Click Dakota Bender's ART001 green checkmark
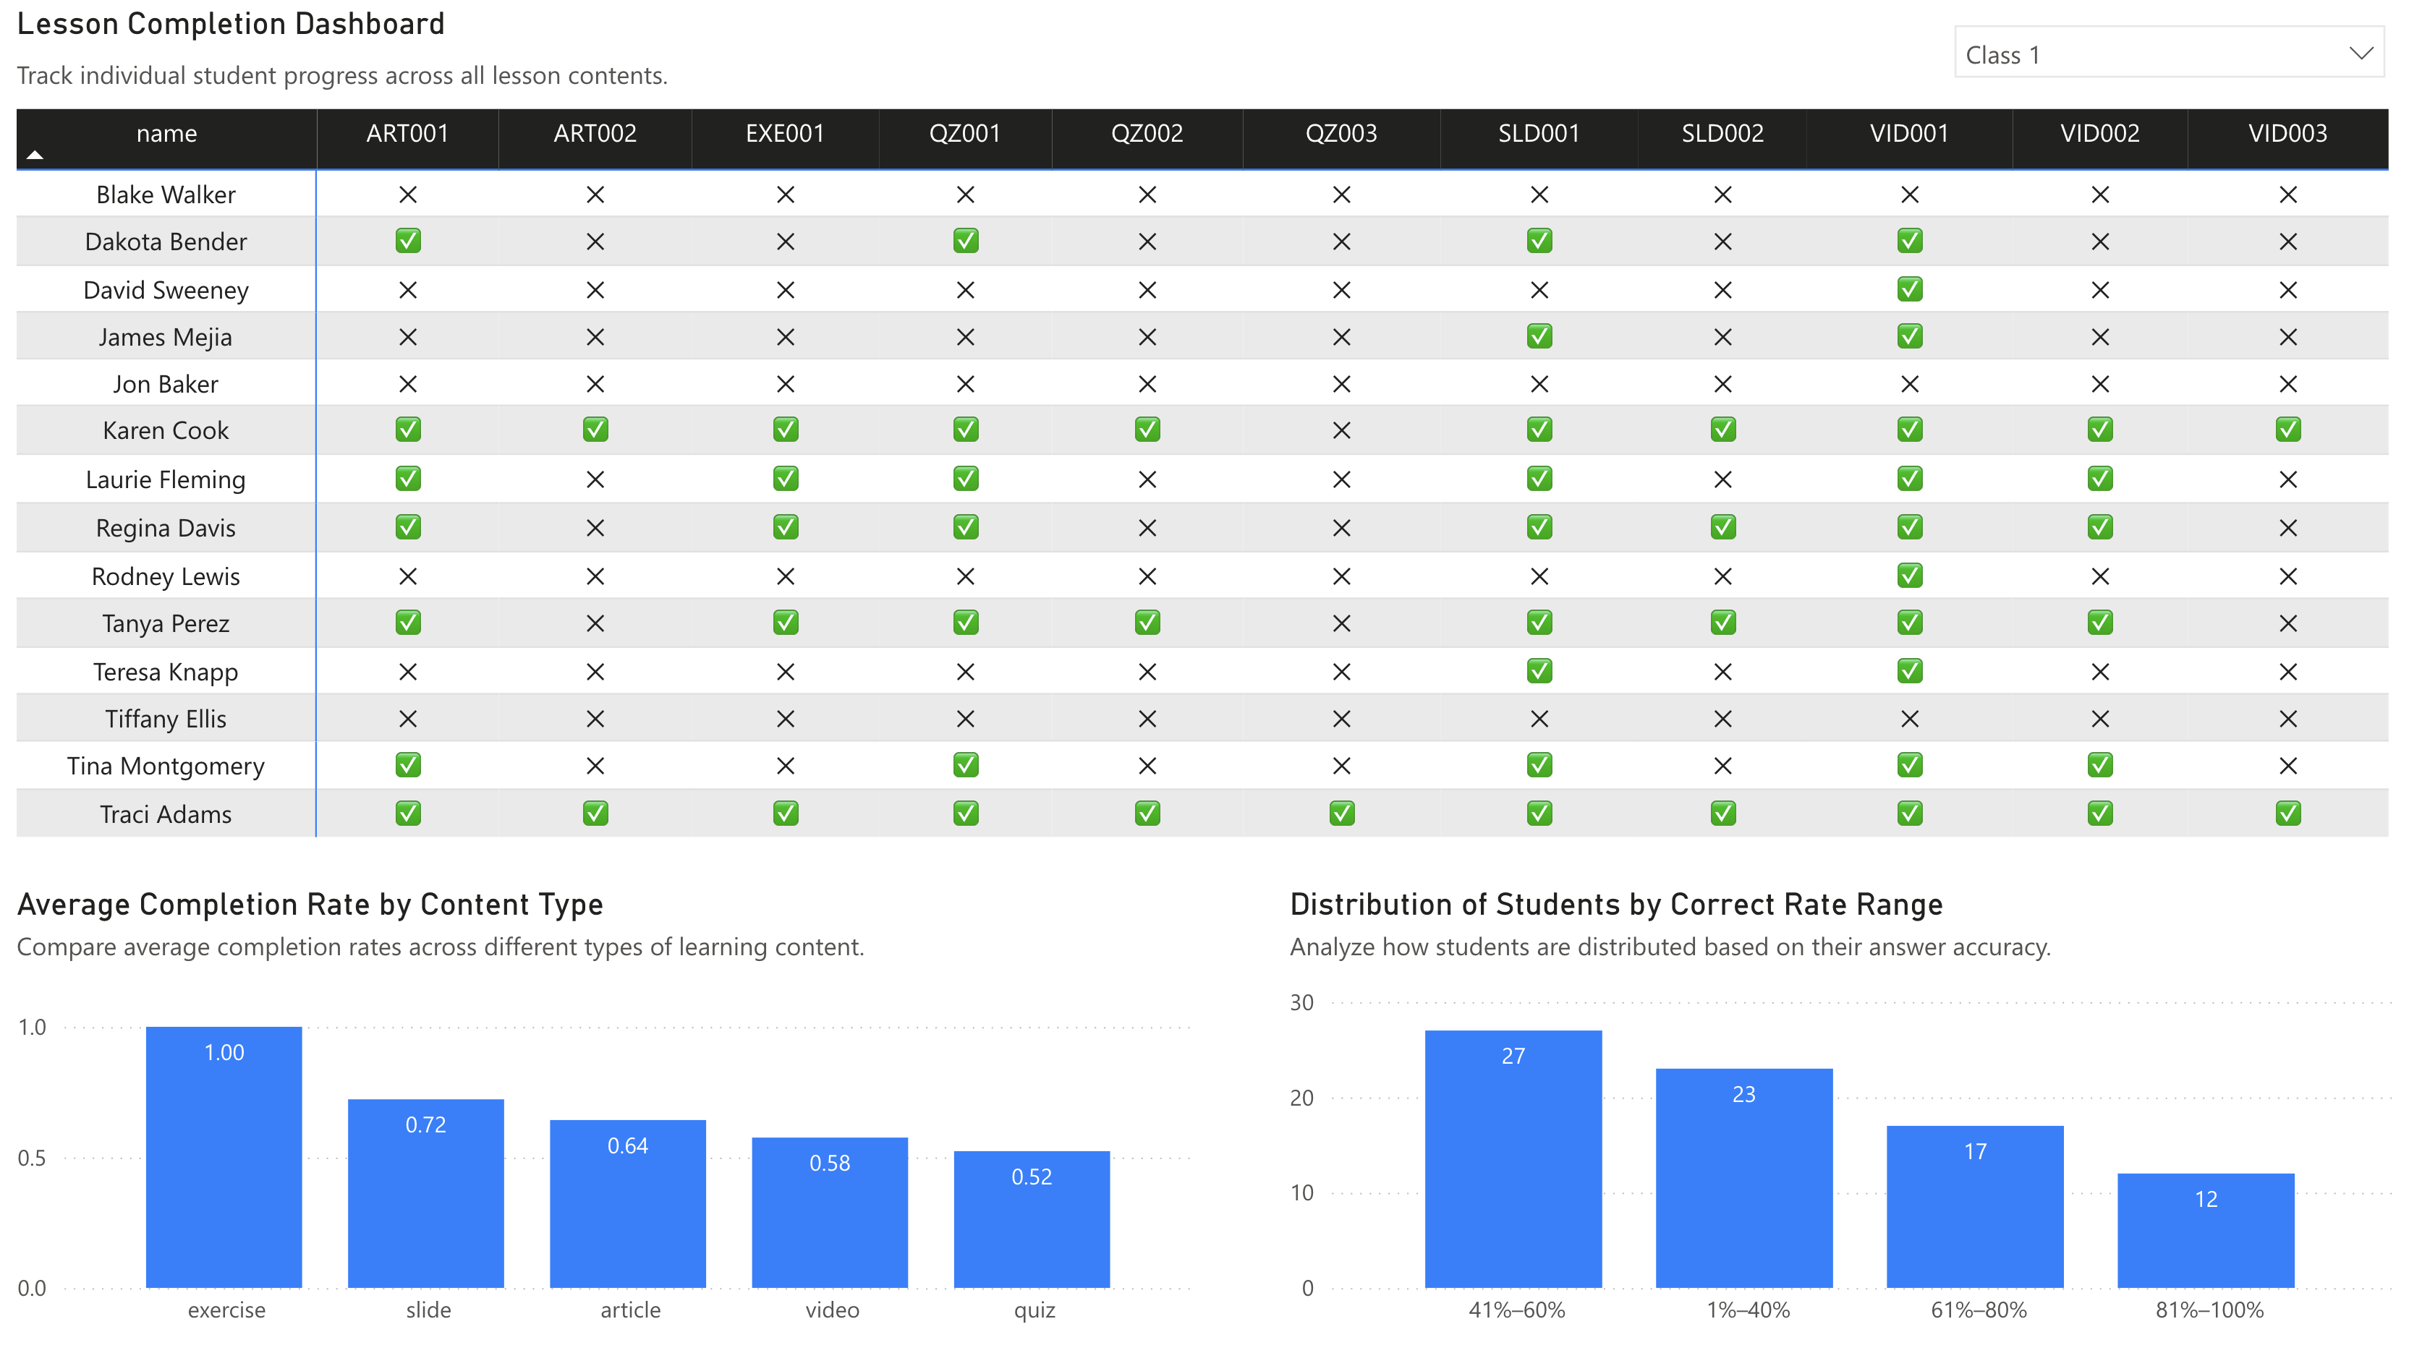This screenshot has height=1345, width=2409. point(408,241)
